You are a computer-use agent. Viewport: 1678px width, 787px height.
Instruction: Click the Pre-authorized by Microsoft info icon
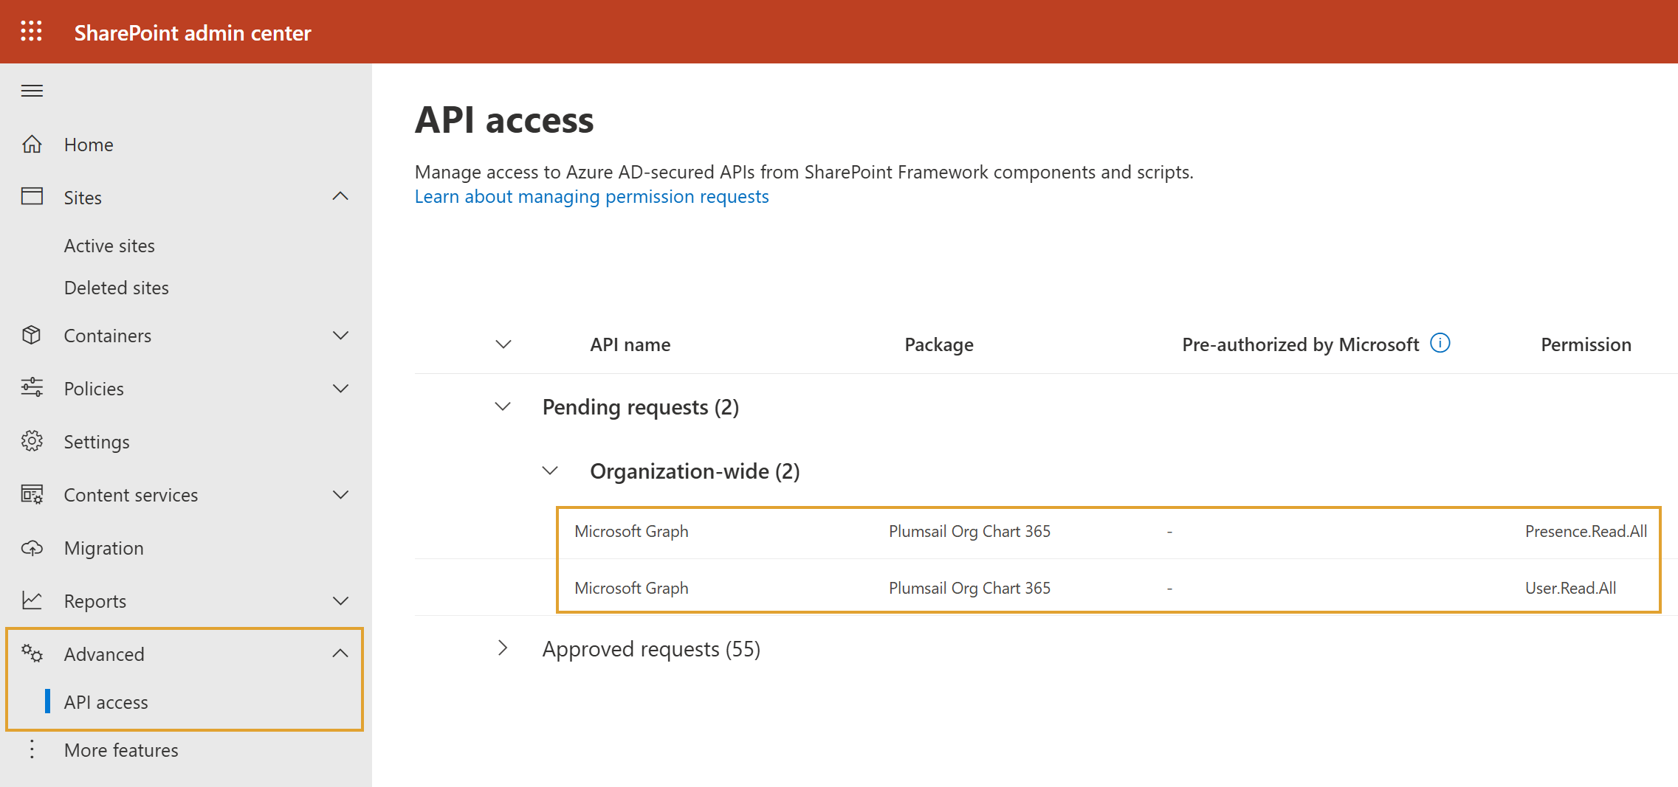[x=1440, y=343]
